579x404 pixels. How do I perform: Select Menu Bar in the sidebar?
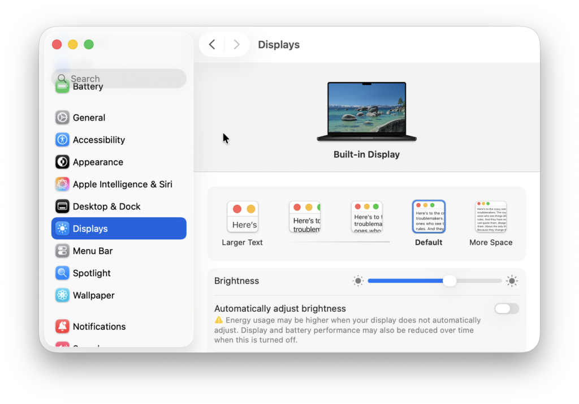pos(93,251)
